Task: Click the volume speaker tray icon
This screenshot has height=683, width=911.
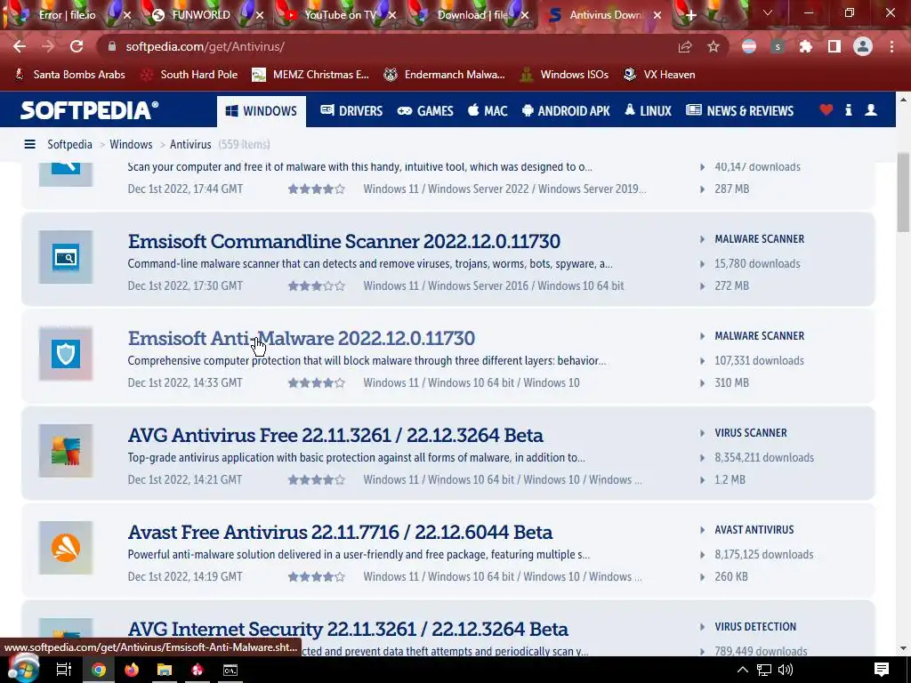Action: pyautogui.click(x=786, y=670)
